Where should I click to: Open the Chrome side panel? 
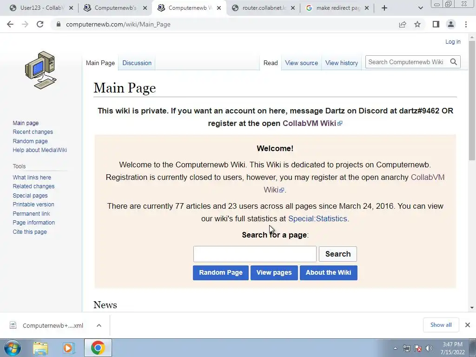[436, 24]
